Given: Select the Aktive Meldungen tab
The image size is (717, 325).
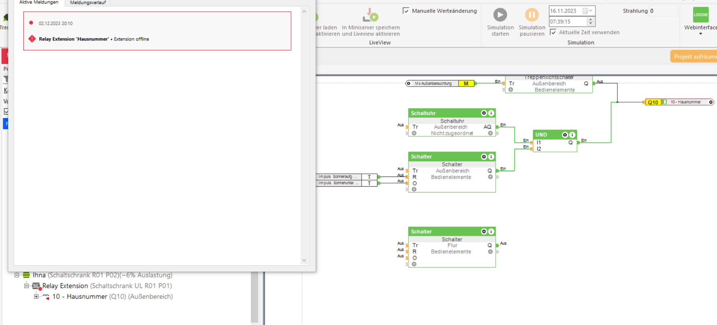Looking at the screenshot, I should (x=39, y=3).
